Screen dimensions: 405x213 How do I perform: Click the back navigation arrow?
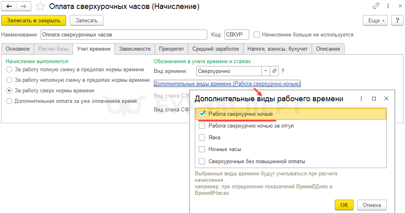tap(9, 6)
